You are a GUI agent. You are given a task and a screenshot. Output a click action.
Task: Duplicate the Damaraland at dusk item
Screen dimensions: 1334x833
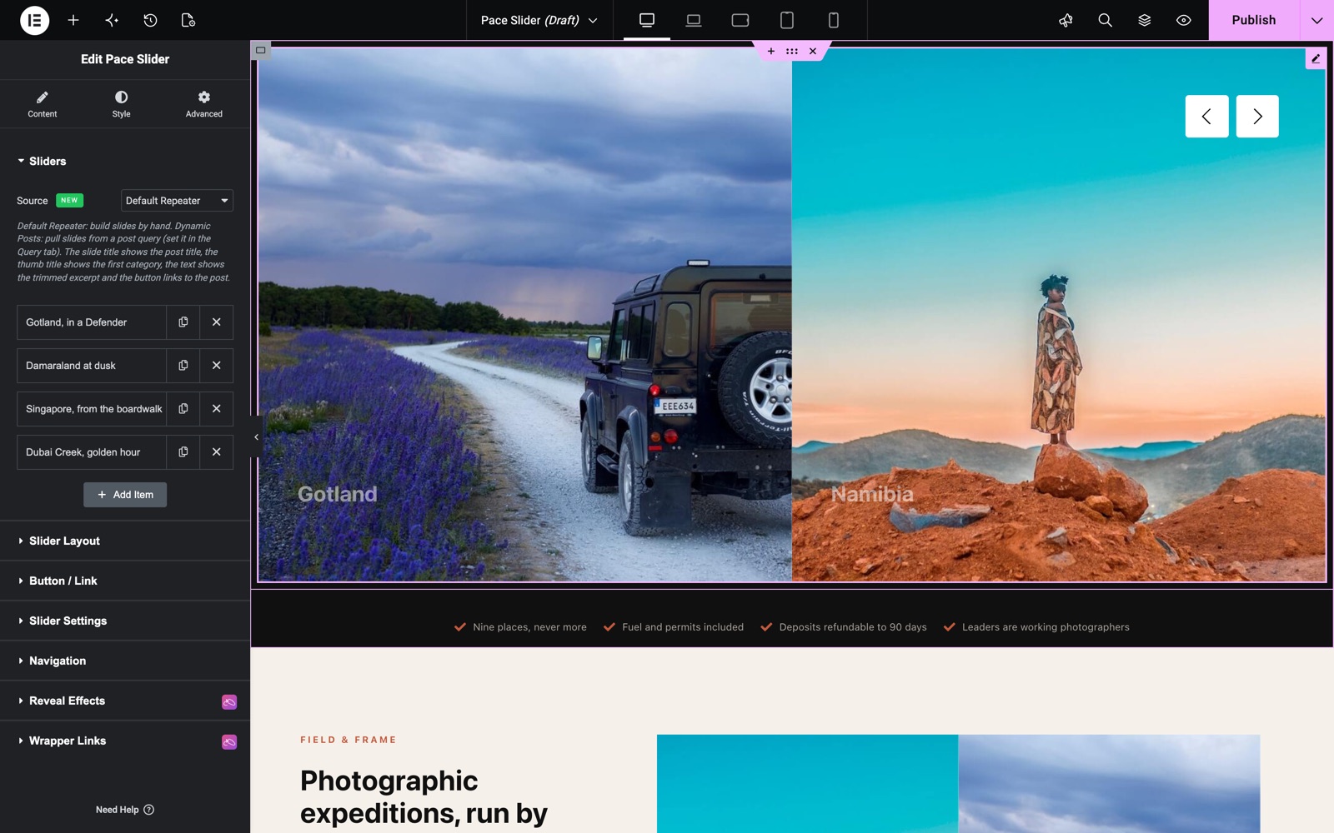(183, 366)
